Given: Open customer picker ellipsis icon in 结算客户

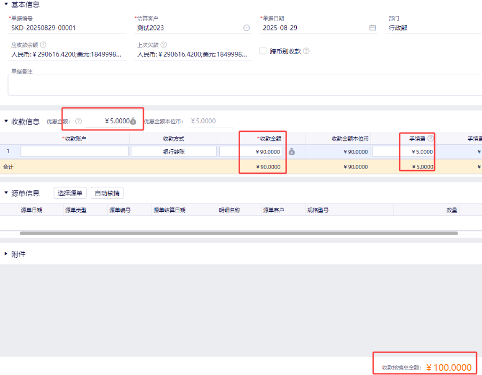Looking at the screenshot, I should pyautogui.click(x=247, y=28).
